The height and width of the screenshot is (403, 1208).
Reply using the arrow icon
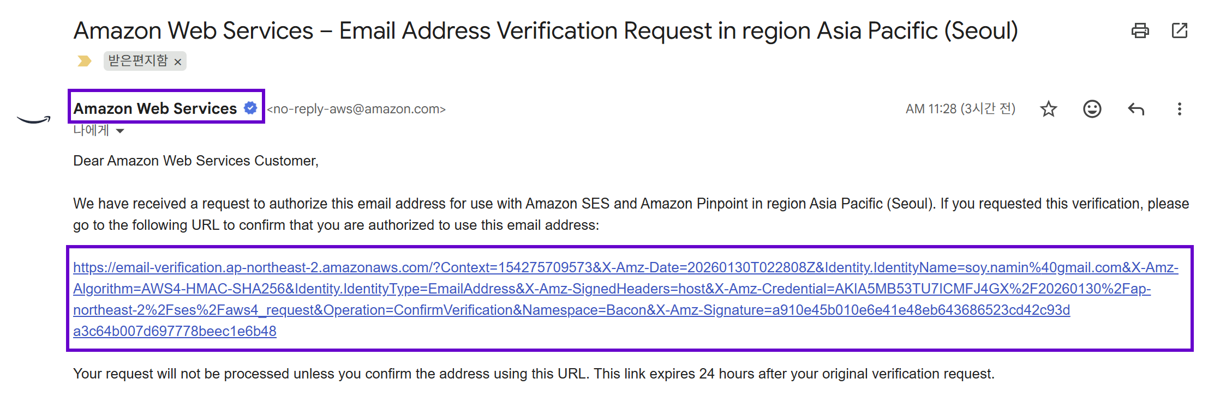(x=1136, y=109)
